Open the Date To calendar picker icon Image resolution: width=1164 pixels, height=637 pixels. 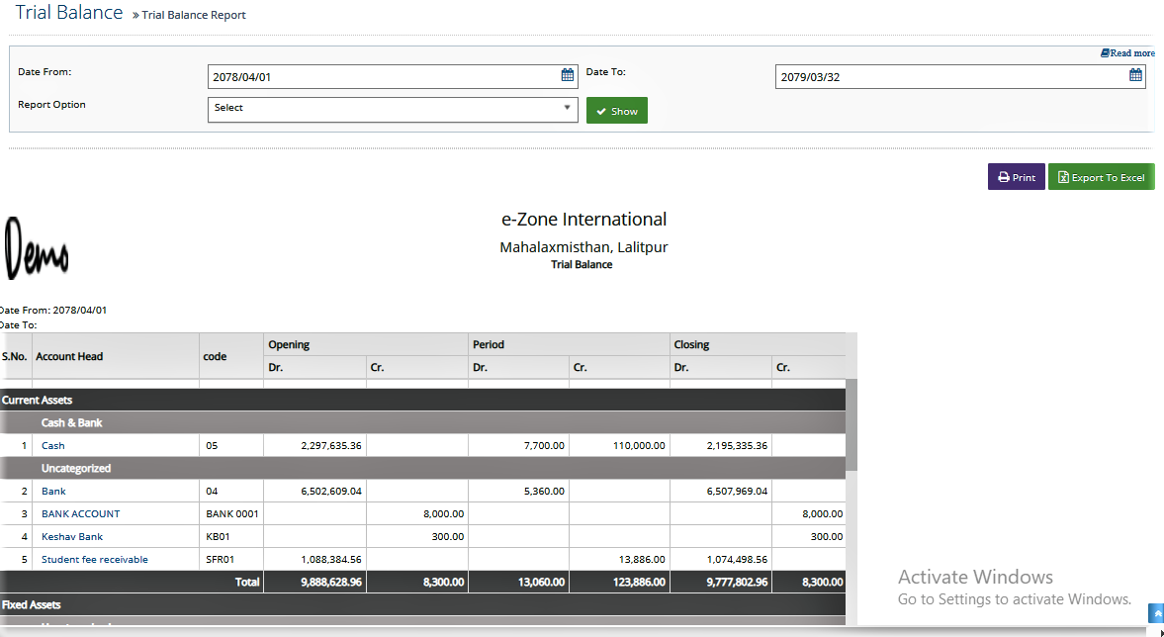(x=1135, y=75)
